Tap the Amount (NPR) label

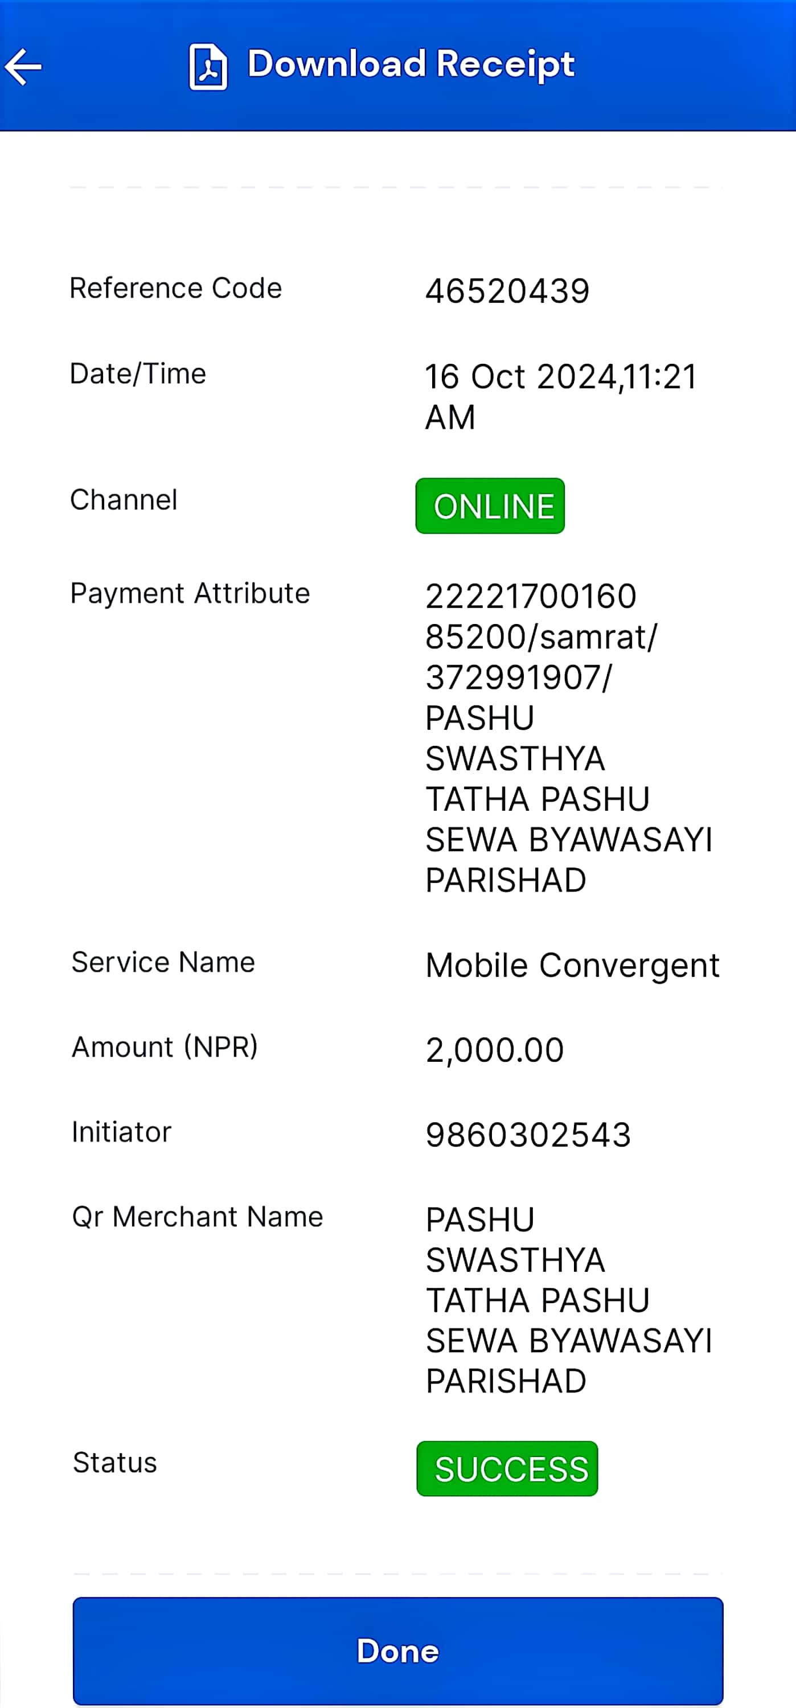click(165, 1047)
